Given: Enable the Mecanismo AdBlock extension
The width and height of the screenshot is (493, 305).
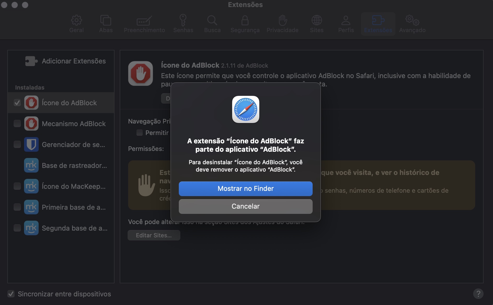Looking at the screenshot, I should (x=17, y=124).
